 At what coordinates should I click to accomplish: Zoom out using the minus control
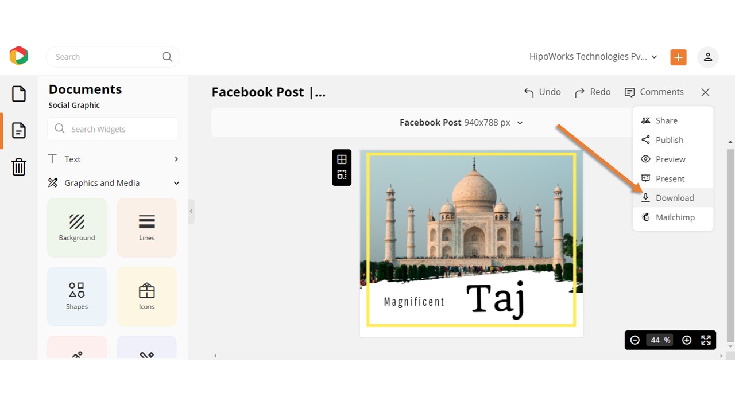[635, 340]
